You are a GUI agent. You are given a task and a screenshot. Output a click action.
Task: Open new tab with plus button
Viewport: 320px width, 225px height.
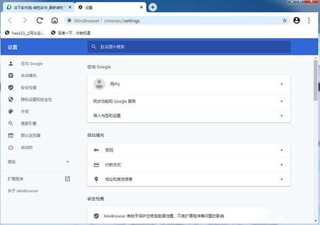click(153, 7)
